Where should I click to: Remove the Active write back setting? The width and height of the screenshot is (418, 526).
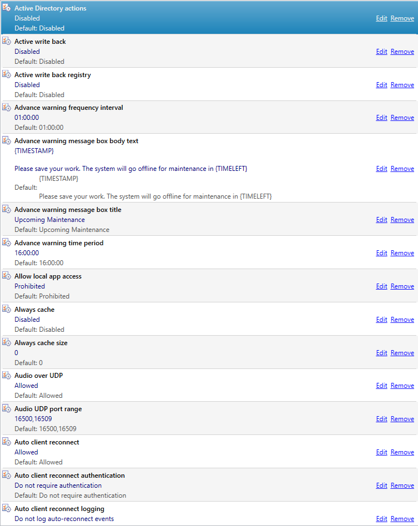click(x=402, y=52)
